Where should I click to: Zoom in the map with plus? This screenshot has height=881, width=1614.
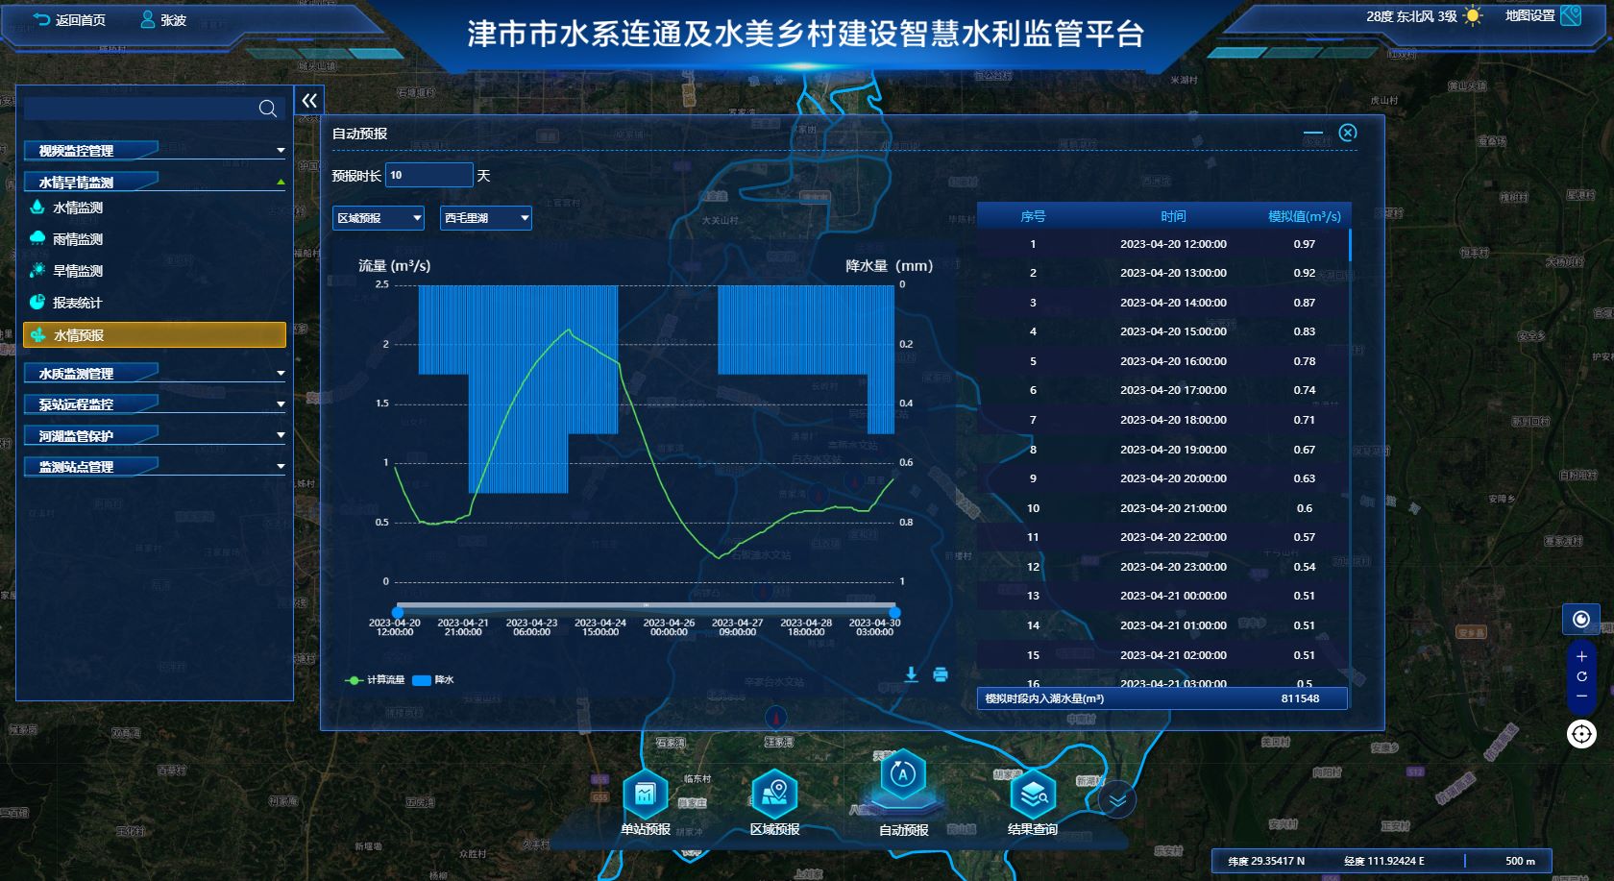pos(1581,656)
